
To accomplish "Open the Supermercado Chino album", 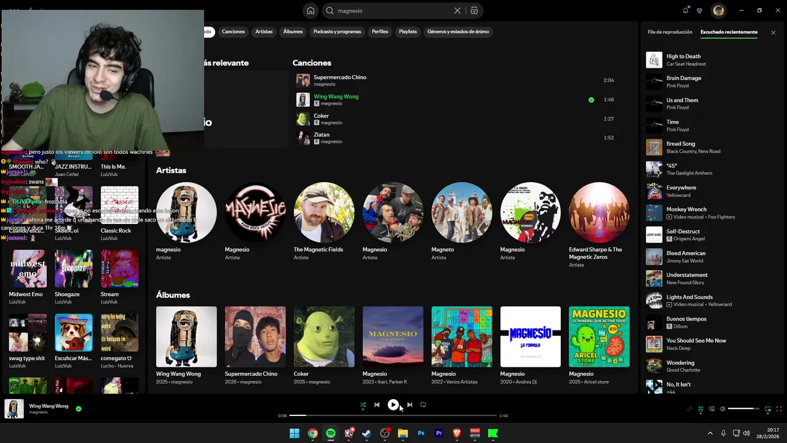I will pos(255,345).
